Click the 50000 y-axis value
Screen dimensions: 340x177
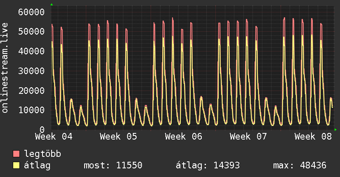pos(31,32)
